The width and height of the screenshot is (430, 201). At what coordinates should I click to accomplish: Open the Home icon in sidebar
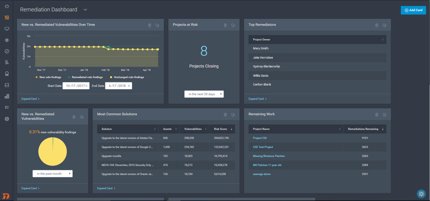(x=7, y=6)
